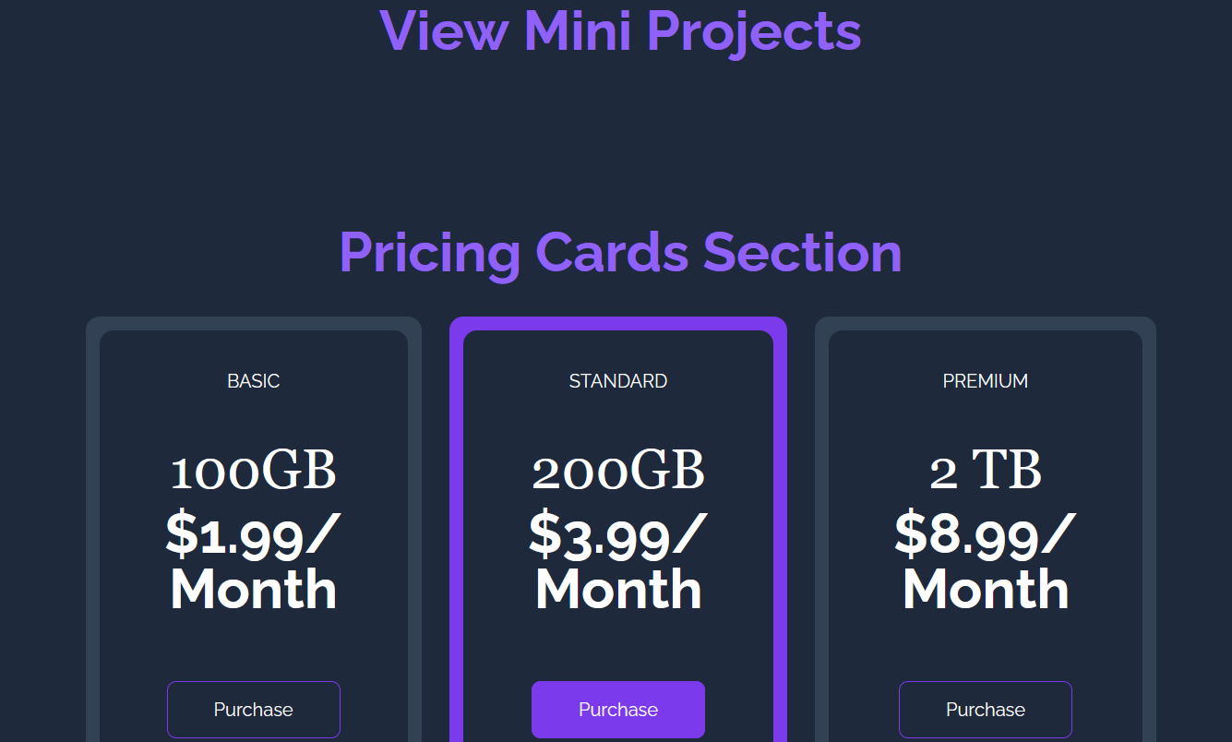Click empty area inside Premium card below price
This screenshot has height=742, width=1232.
click(986, 648)
